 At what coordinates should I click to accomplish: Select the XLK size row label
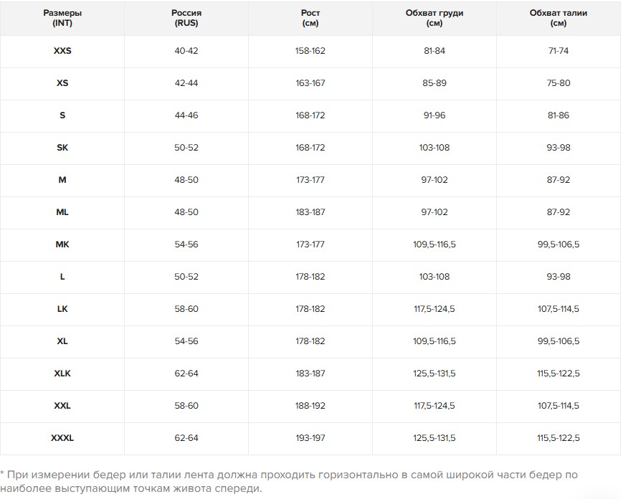click(62, 374)
